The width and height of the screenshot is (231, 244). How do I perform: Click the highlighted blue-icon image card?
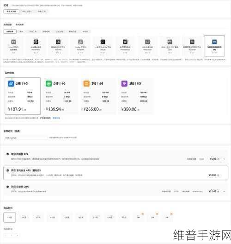coord(214,46)
